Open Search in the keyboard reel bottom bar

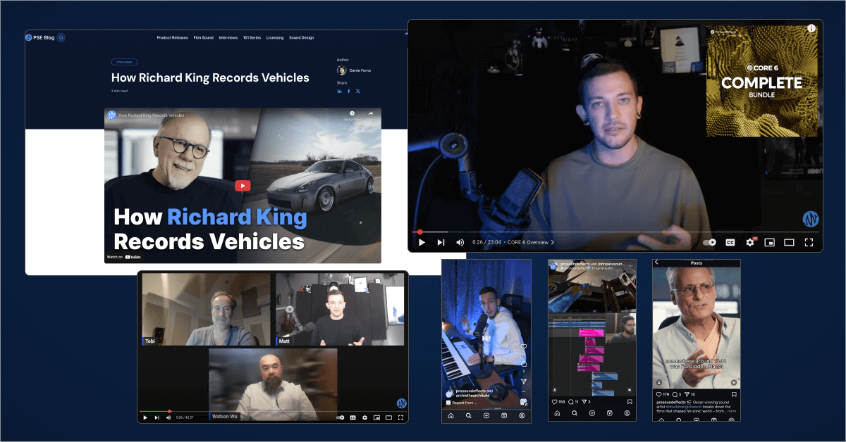(x=469, y=416)
